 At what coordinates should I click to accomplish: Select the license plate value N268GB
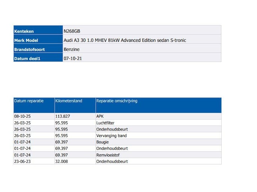[72, 31]
